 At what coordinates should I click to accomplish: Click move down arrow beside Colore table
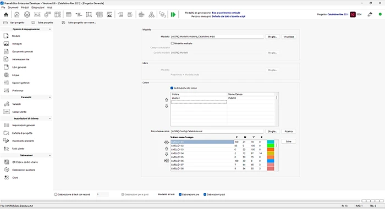(167, 106)
